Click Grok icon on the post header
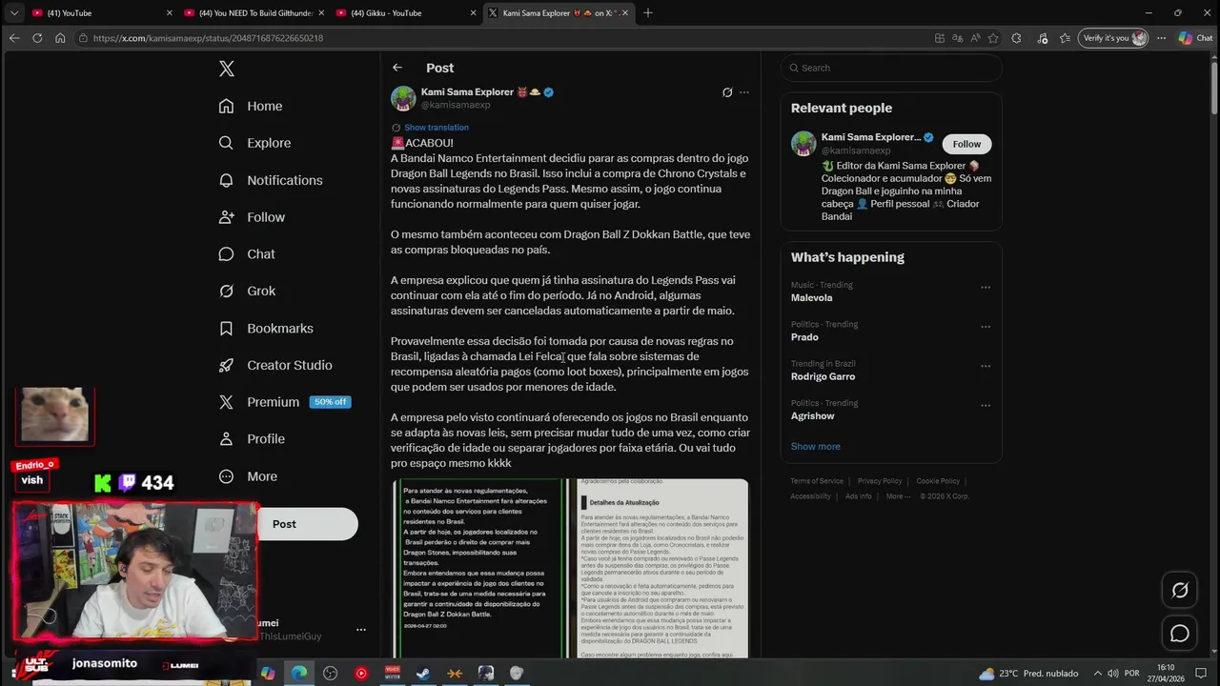Viewport: 1220px width, 686px height. pos(727,92)
